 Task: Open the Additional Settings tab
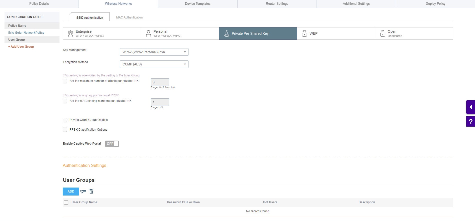356,4
